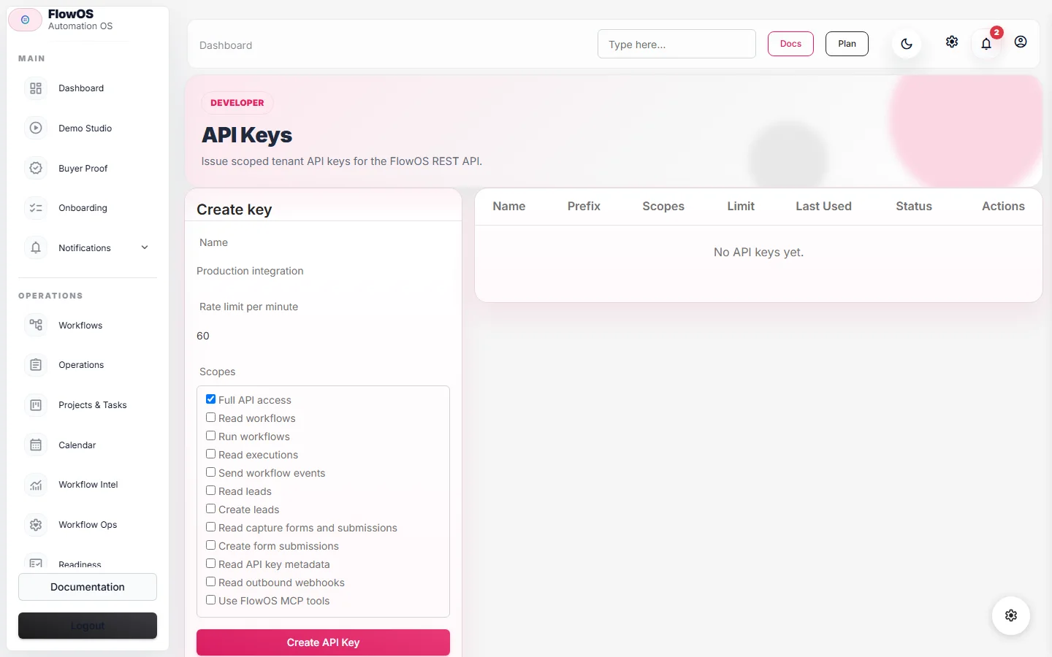Click the Create API Key button
1052x657 pixels.
[323, 642]
